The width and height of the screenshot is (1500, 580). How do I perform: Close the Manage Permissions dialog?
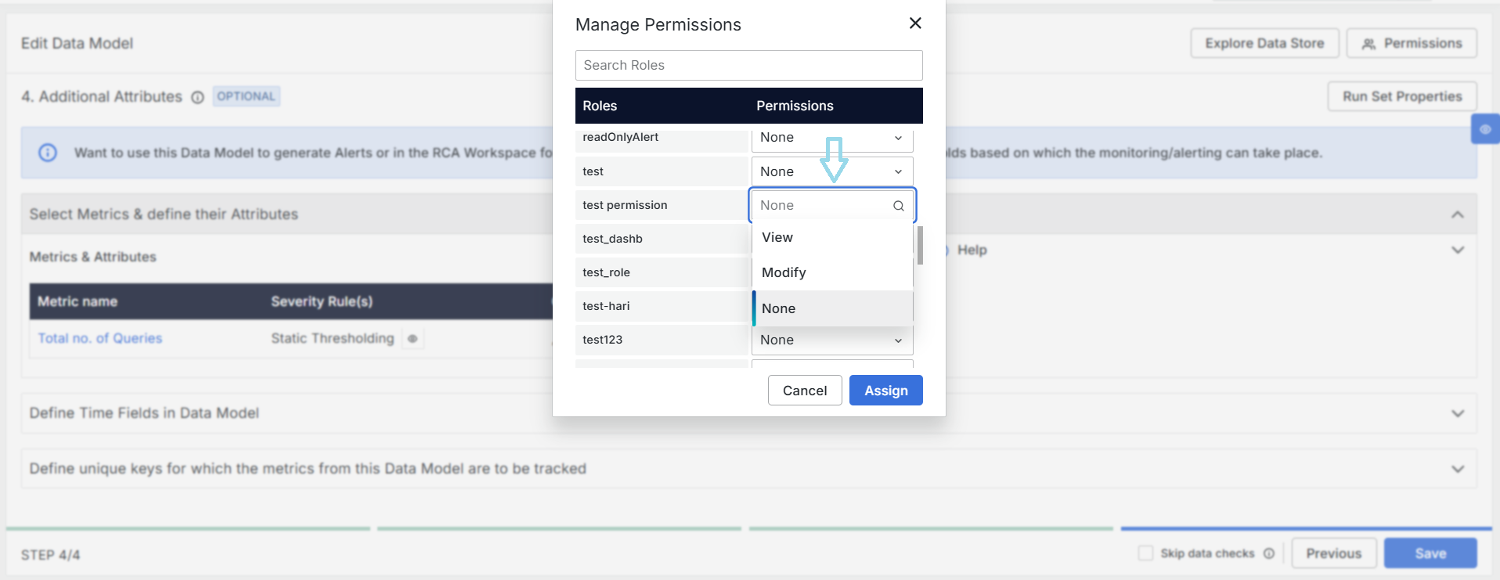pos(914,23)
